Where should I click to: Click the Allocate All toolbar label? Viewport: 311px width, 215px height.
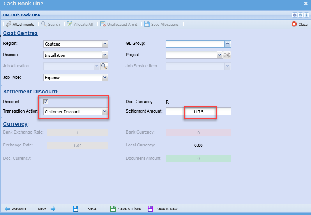[x=83, y=24]
